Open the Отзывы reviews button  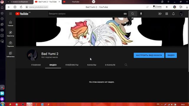click(157, 6)
